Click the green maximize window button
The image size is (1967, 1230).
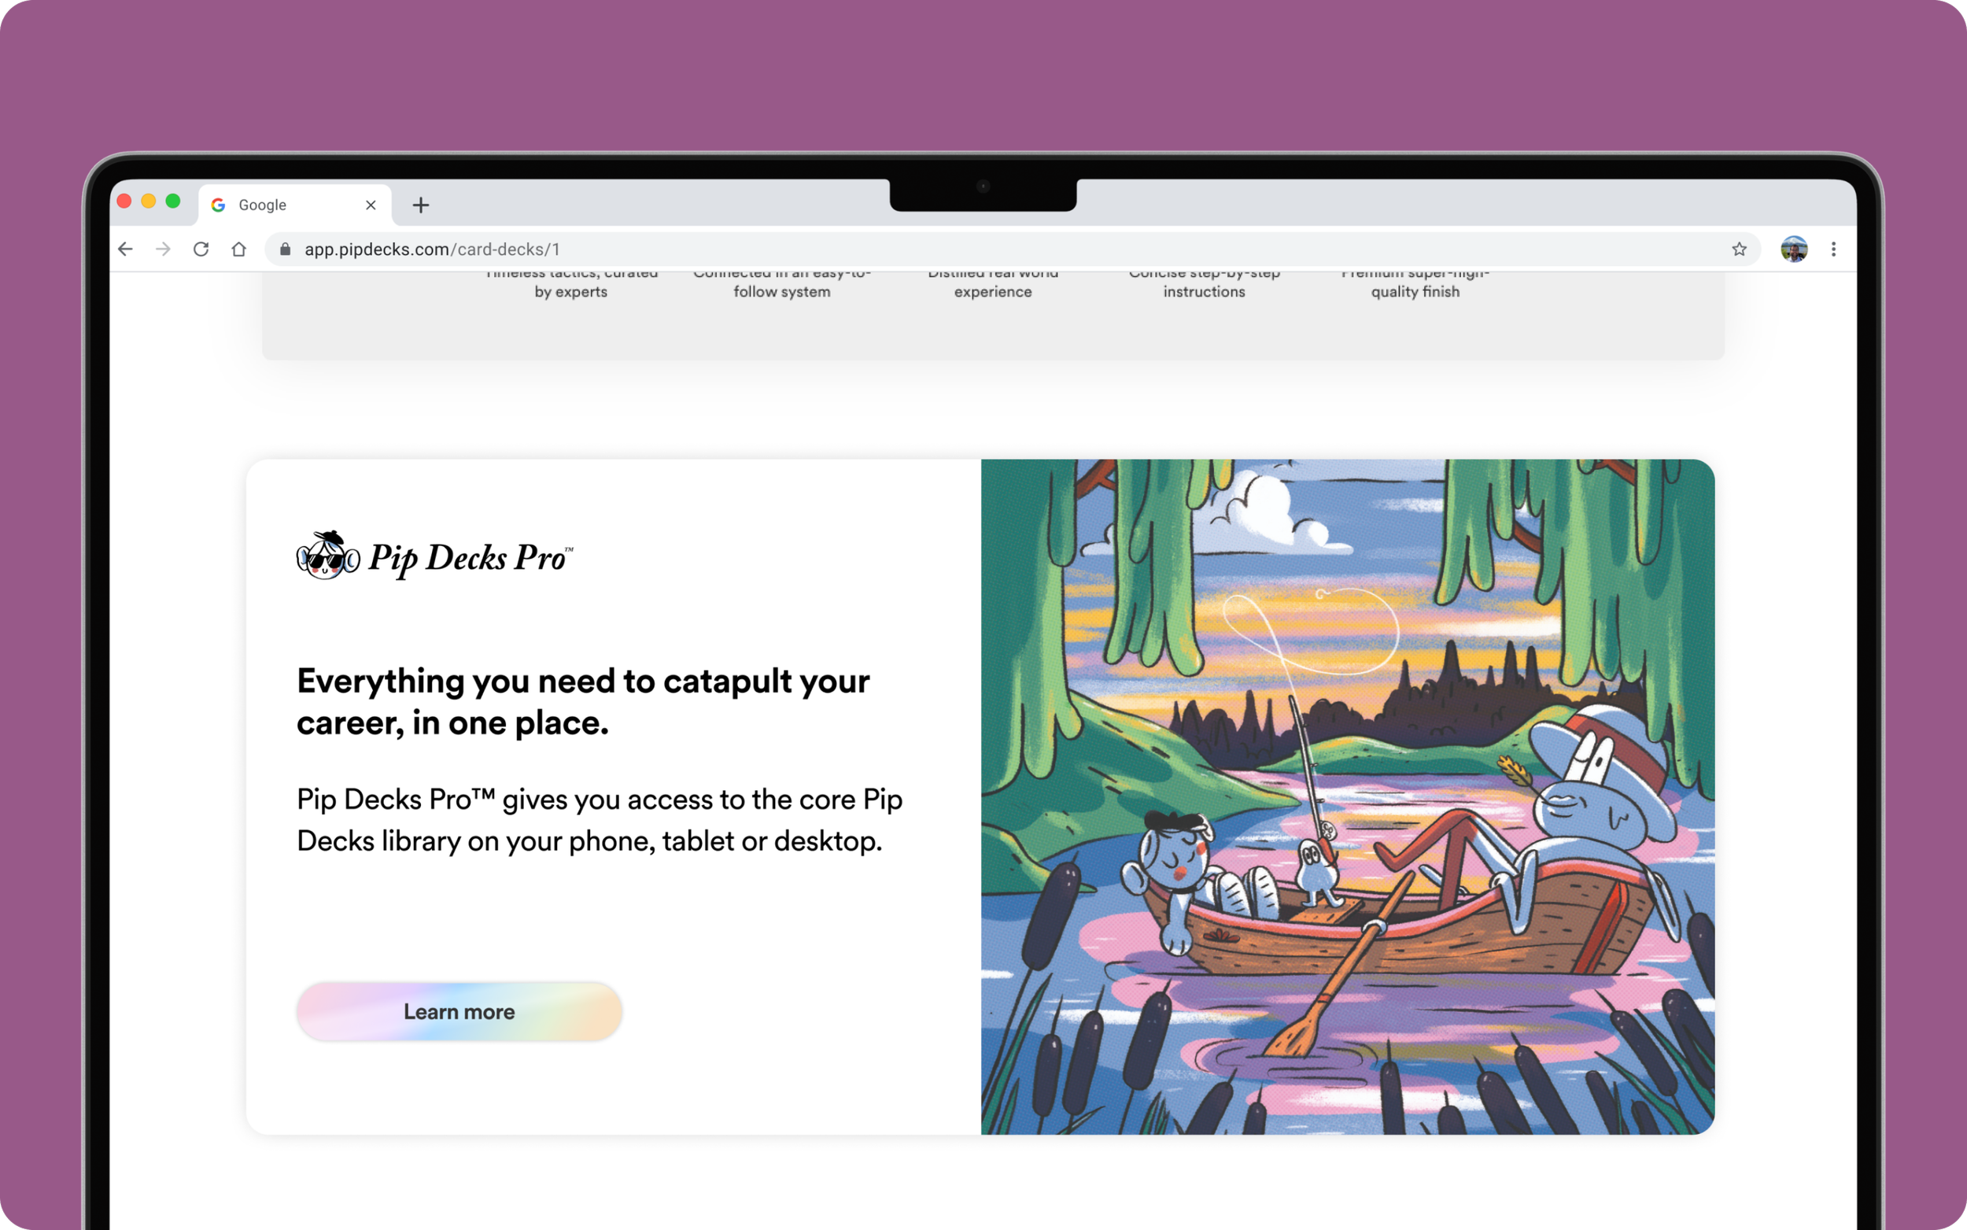coord(173,201)
